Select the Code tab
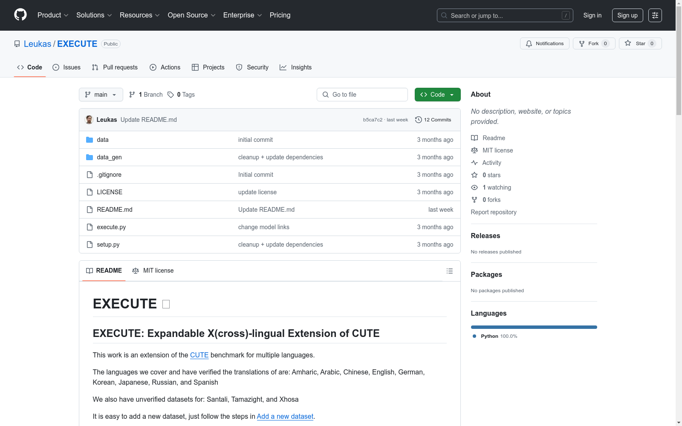This screenshot has width=682, height=426. (30, 67)
